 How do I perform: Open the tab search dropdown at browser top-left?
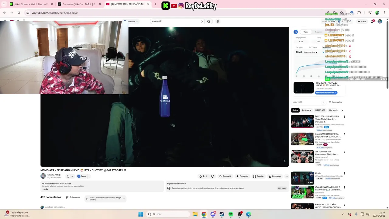(x=4, y=4)
